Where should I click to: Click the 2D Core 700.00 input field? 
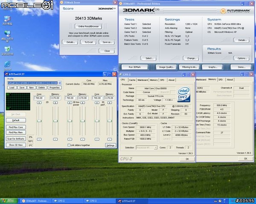pos(39,98)
